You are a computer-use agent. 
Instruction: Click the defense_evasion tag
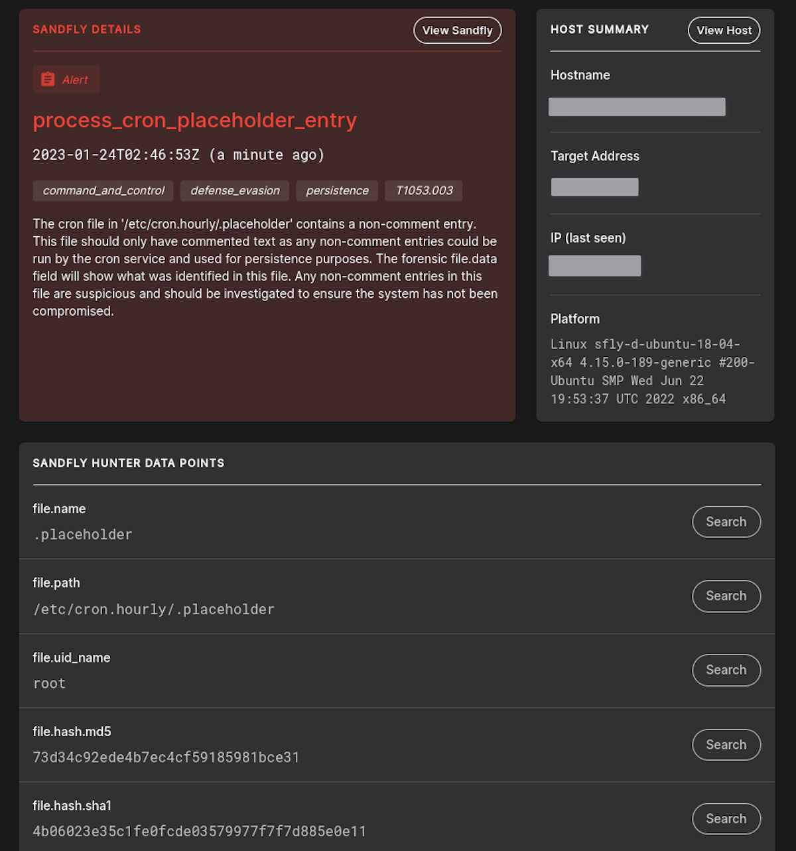234,190
